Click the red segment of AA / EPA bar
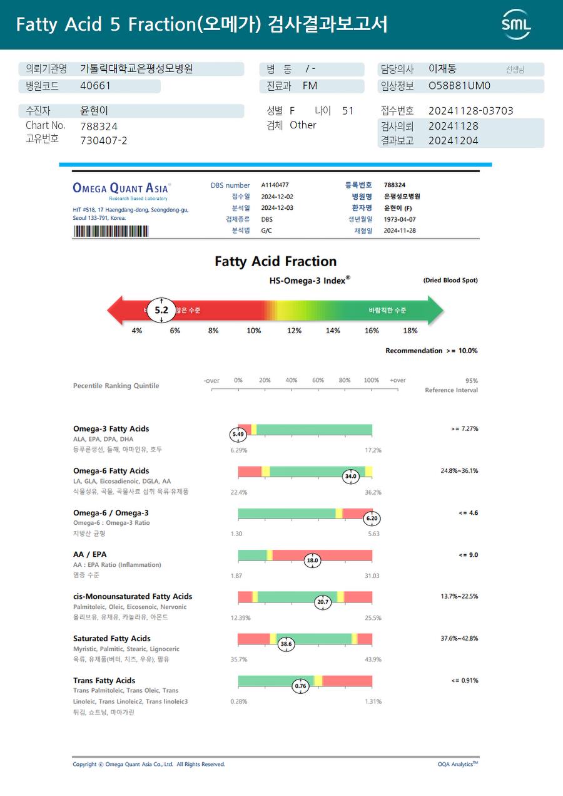 323,556
